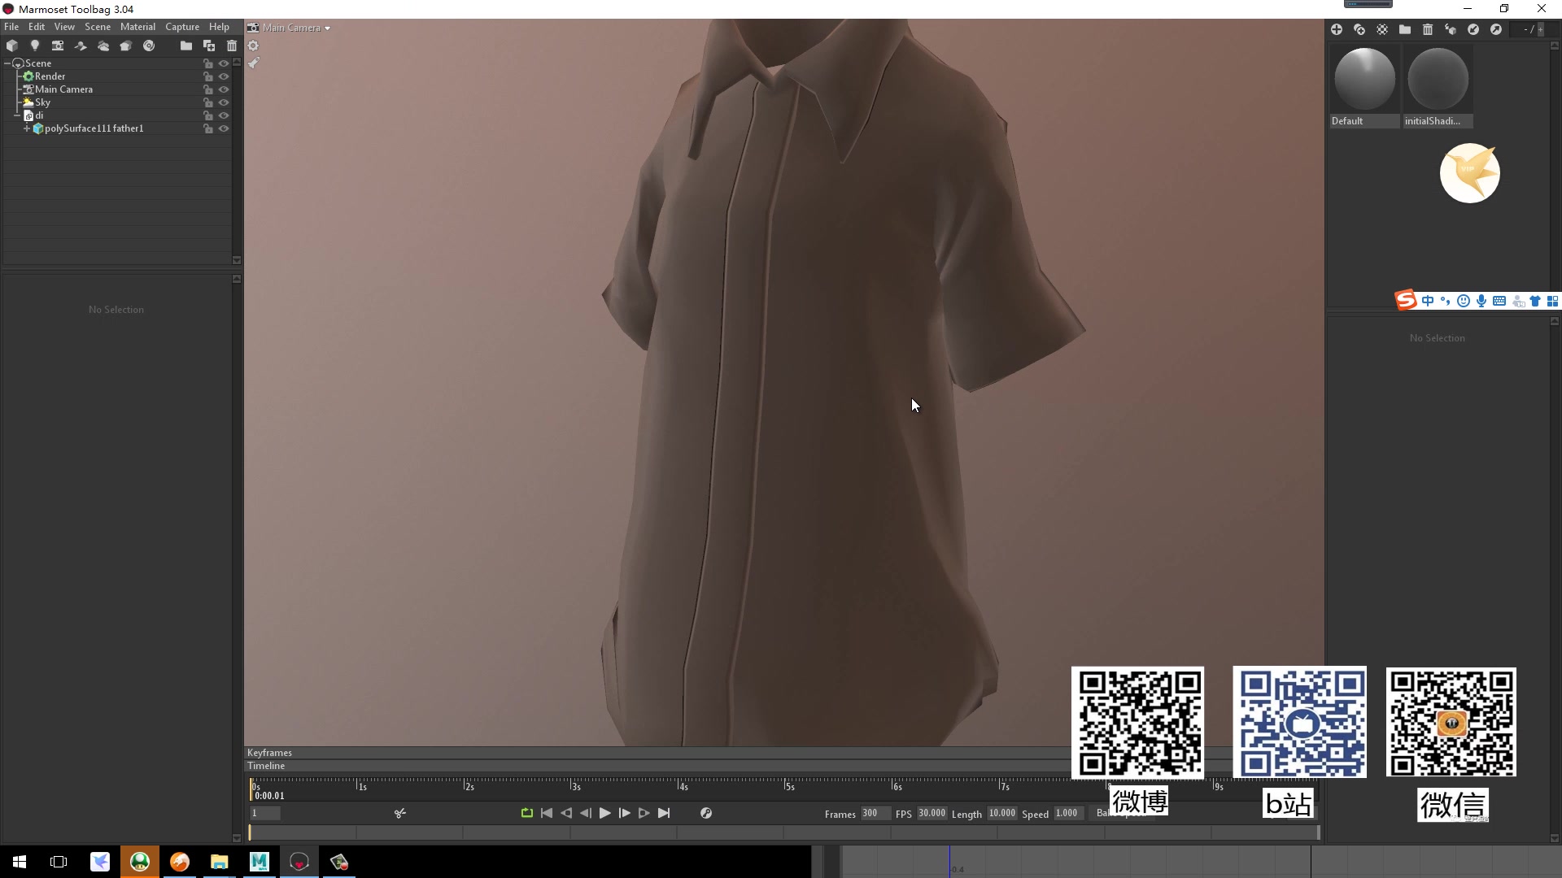Open Sogou input method logo
This screenshot has width=1562, height=878.
[1406, 301]
